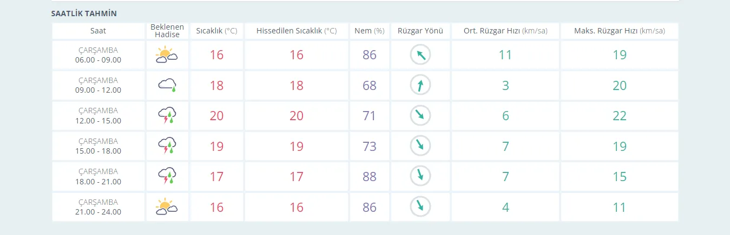The width and height of the screenshot is (730, 235).
Task: Click the thunderstorm icon for 12.00 - 15.00
Action: [x=167, y=116]
